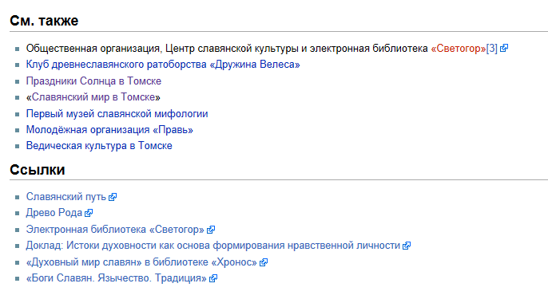This screenshot has width=548, height=303.
Task: Open Ведическая культура в Томске link
Action: point(99,145)
